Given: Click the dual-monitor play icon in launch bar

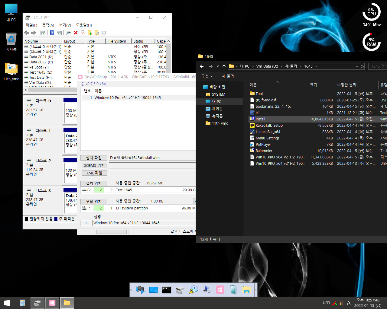Looking at the screenshot, I should click(x=140, y=290).
